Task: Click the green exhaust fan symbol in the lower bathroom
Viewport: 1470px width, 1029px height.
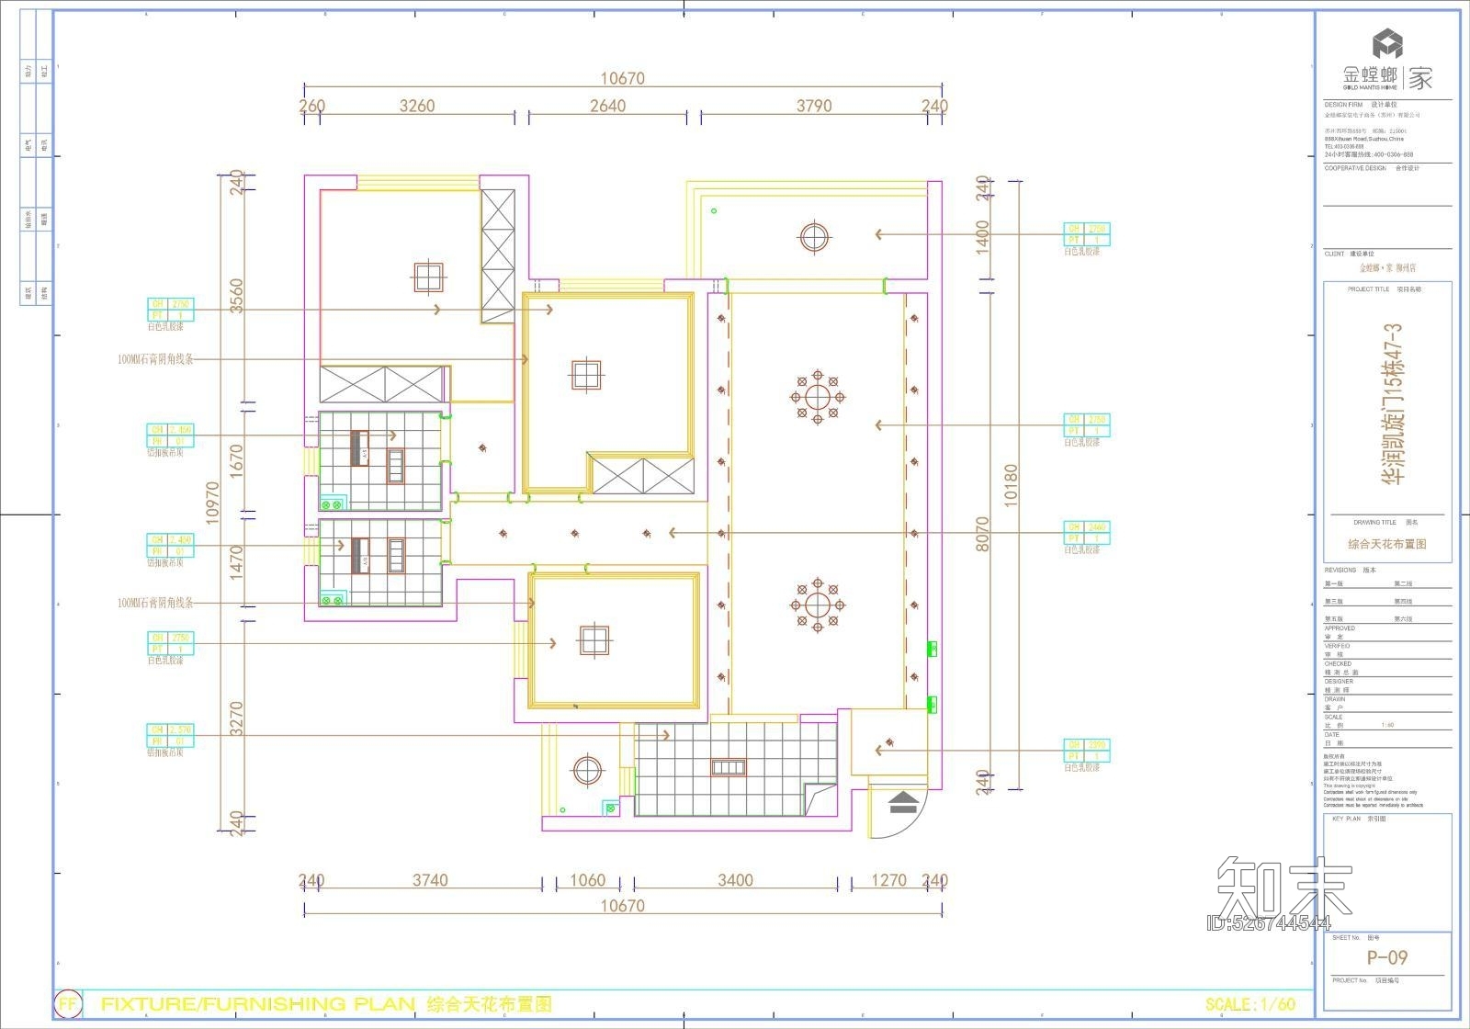Action: pyautogui.click(x=332, y=600)
